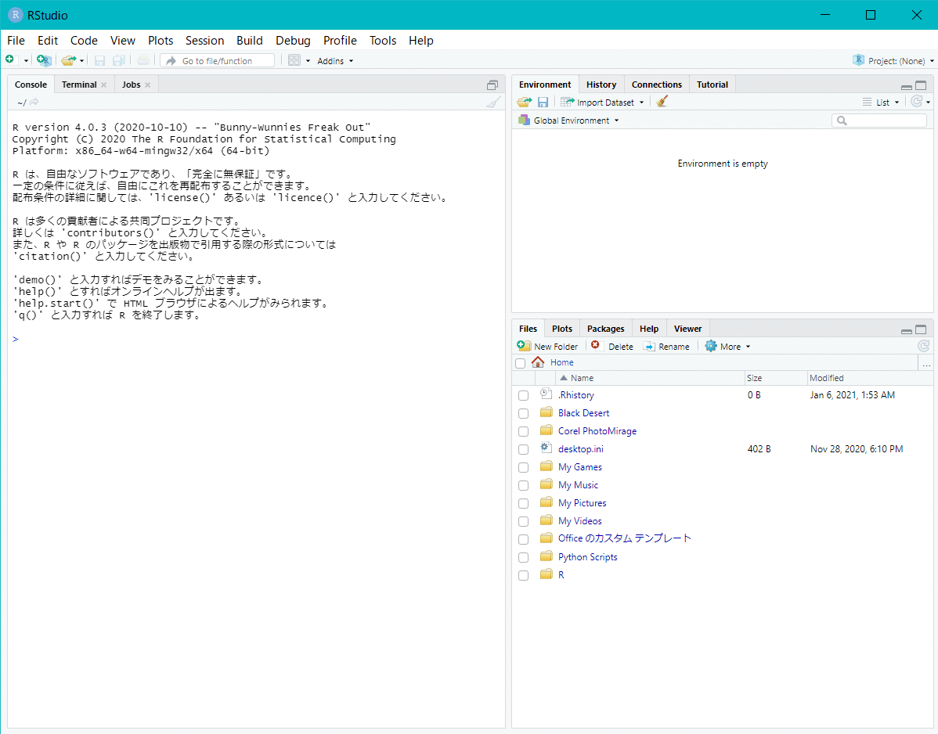The height and width of the screenshot is (734, 938).
Task: Check the desktop.ini file checkbox
Action: (524, 449)
